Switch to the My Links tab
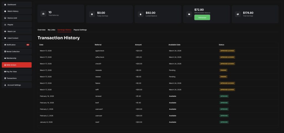 pos(51,30)
